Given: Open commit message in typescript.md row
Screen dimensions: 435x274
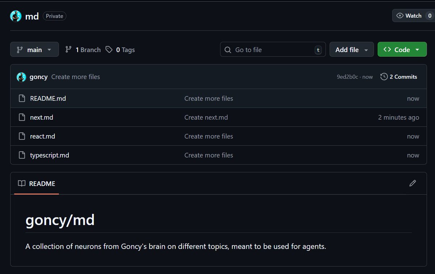Looking at the screenshot, I should click(208, 155).
